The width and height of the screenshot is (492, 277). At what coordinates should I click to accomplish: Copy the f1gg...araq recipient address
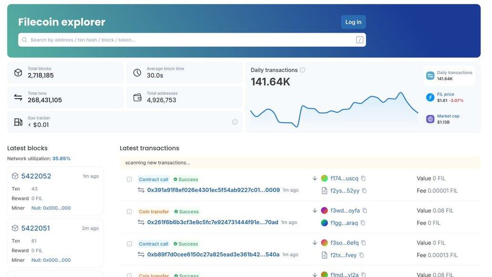point(363,223)
